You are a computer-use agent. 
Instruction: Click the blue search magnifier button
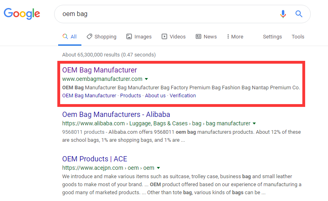(x=299, y=14)
